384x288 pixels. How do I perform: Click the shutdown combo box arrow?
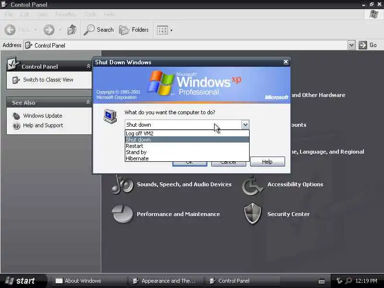[x=245, y=125]
